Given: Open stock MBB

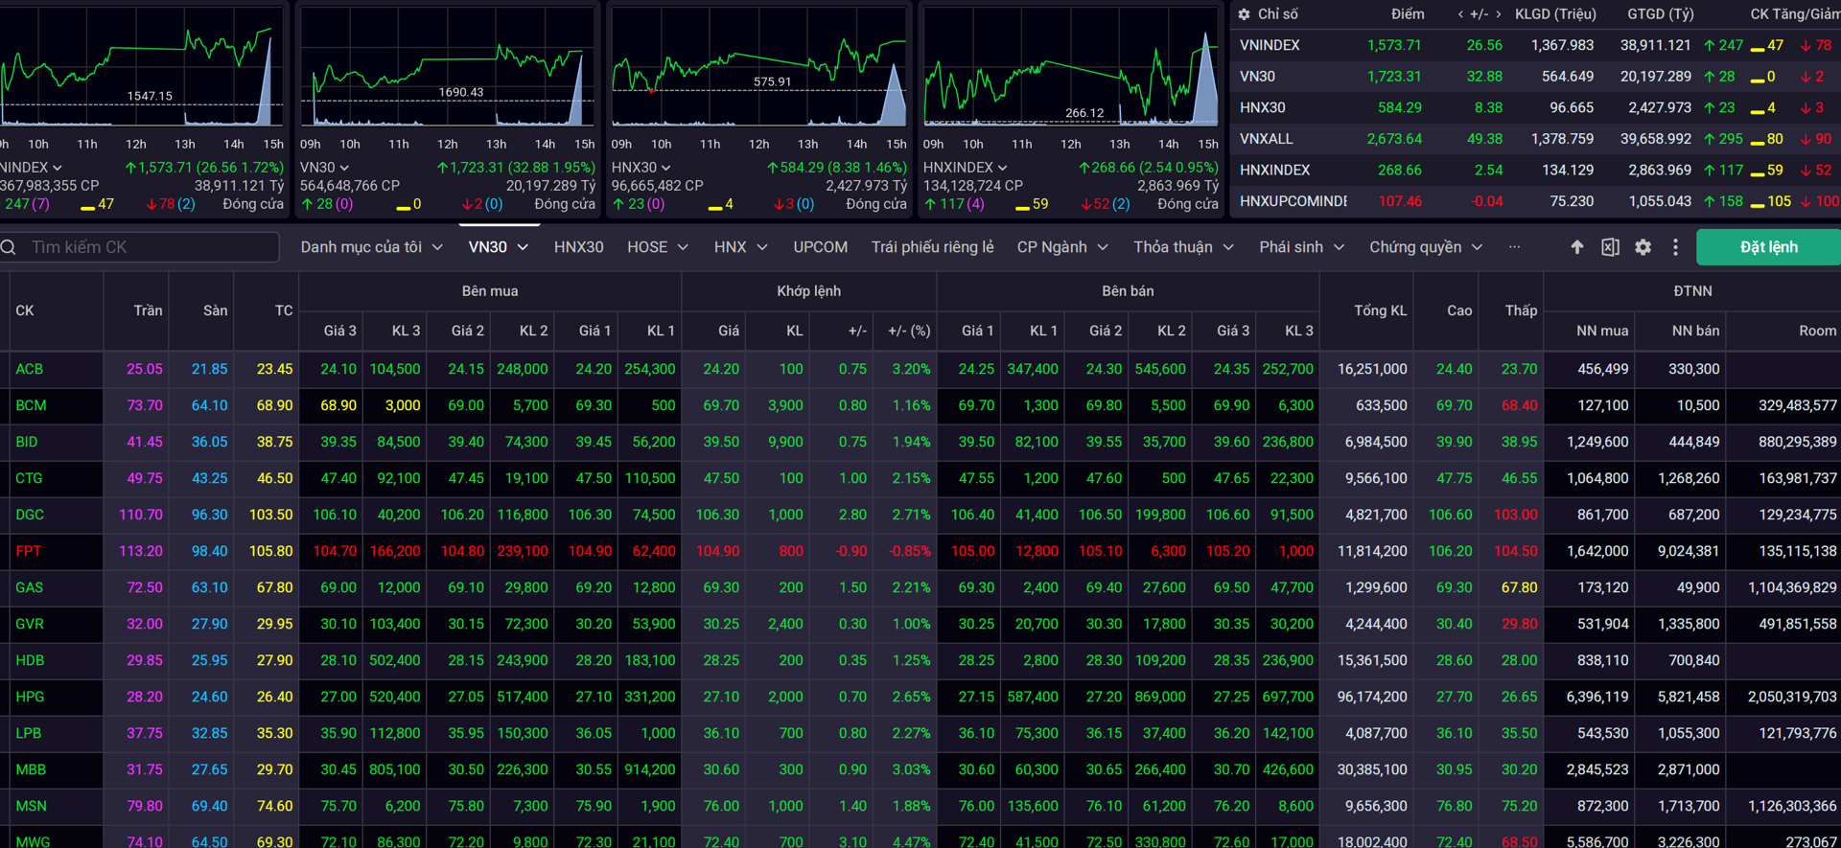Looking at the screenshot, I should [x=31, y=769].
